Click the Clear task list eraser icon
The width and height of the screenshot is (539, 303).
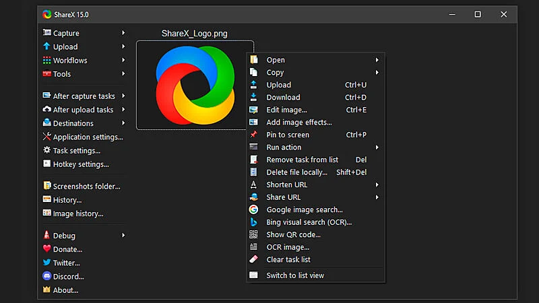point(253,259)
